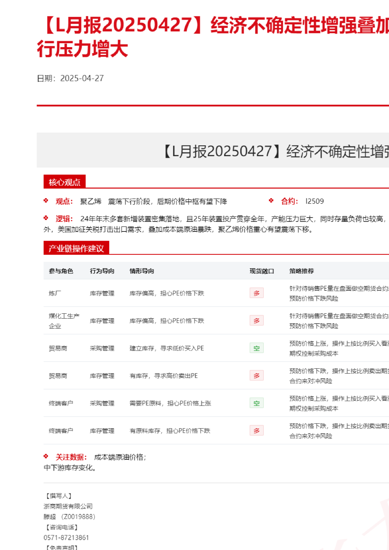The width and height of the screenshot is (389, 550).
Task: Click the phone number 0571-87213861
Action: [66, 538]
